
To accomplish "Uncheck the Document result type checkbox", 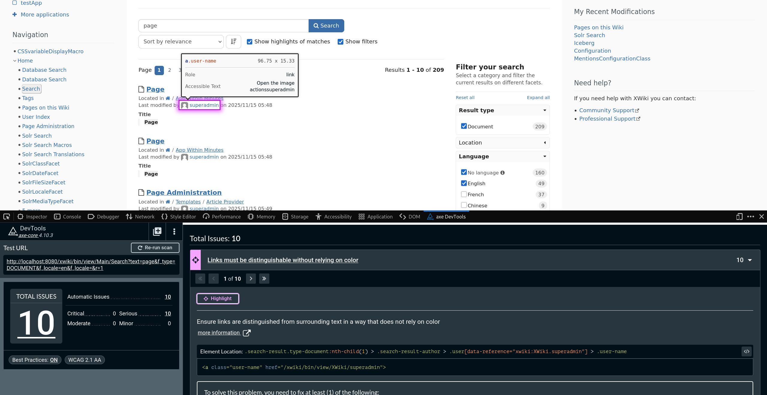I will 464,126.
